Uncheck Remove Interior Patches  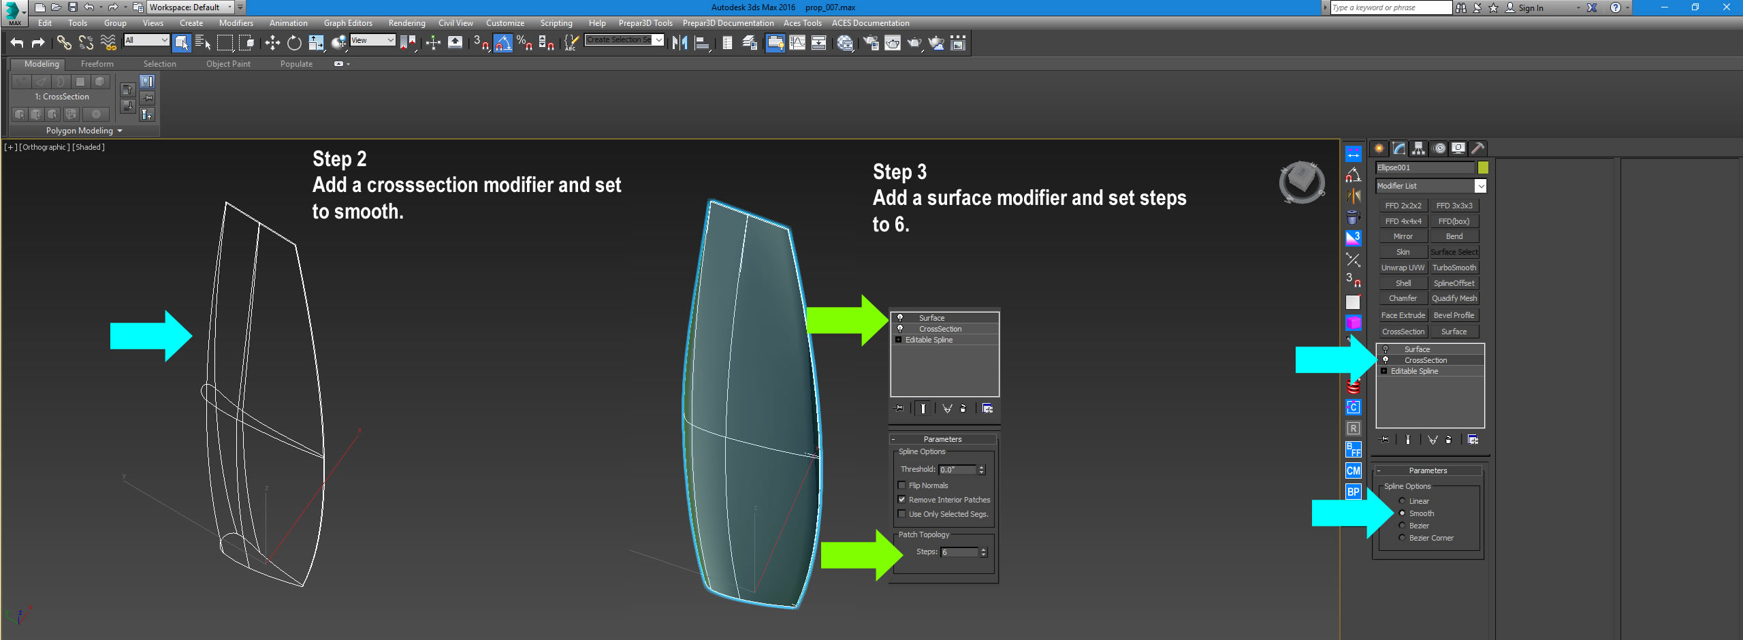tap(902, 499)
